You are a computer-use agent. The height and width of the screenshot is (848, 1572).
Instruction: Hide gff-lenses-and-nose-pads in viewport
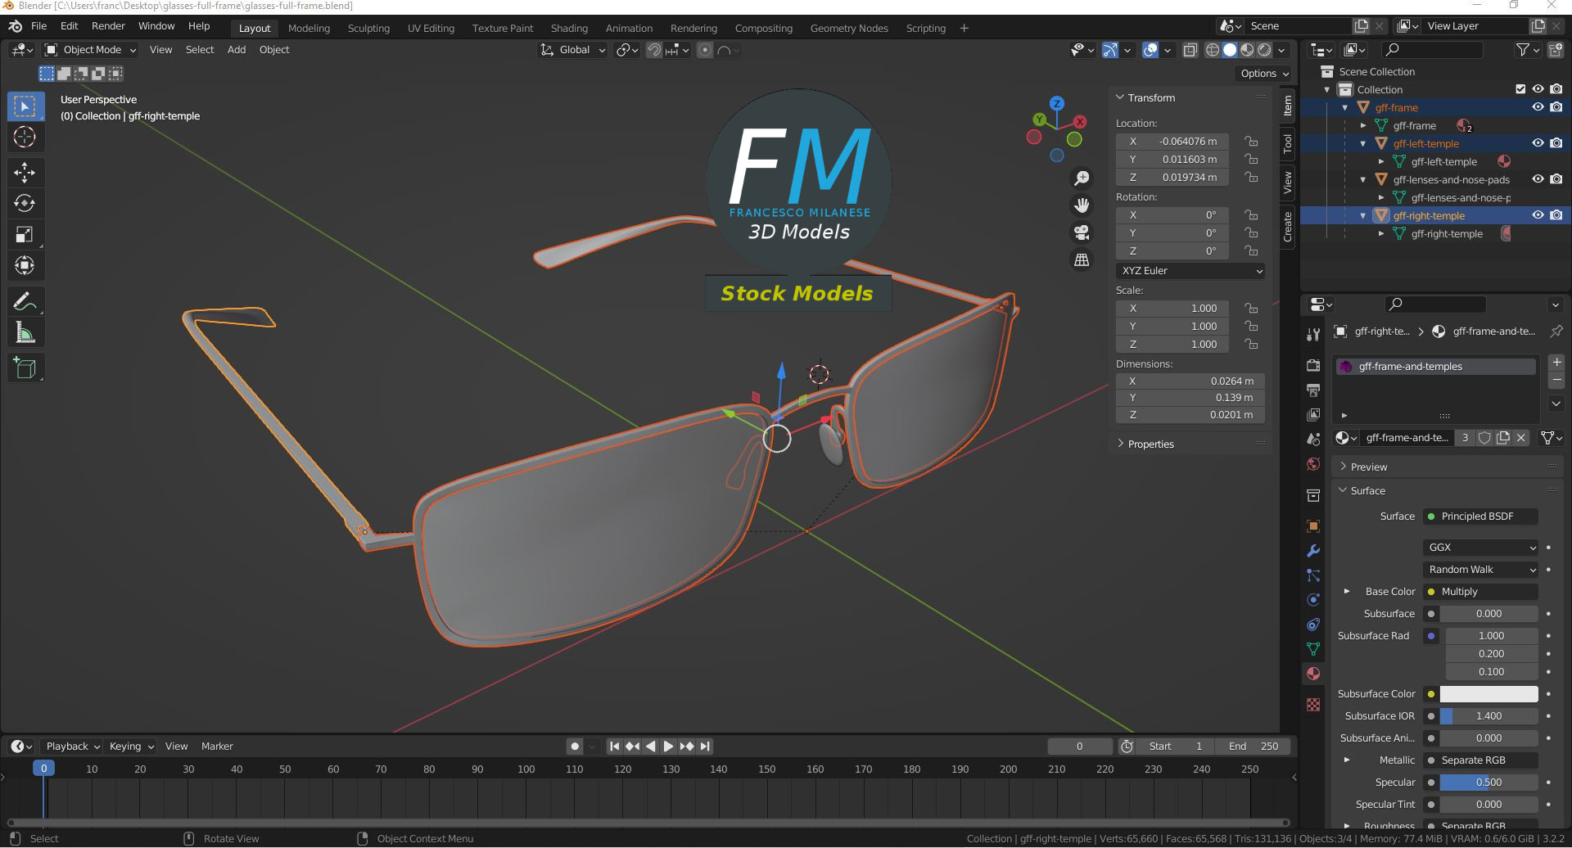point(1538,179)
